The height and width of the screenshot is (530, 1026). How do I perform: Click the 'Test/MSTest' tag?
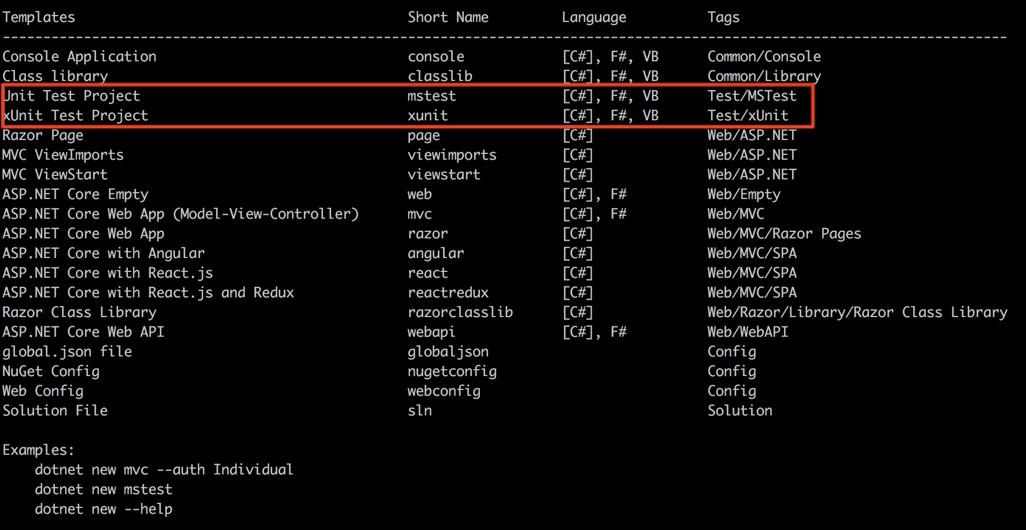[752, 96]
